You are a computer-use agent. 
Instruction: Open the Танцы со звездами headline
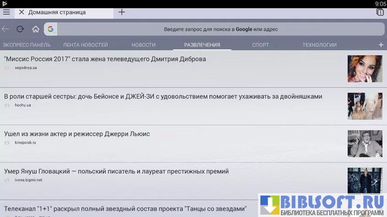[x=125, y=209]
